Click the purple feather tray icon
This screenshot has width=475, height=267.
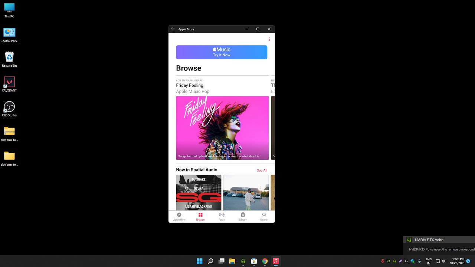point(400,261)
